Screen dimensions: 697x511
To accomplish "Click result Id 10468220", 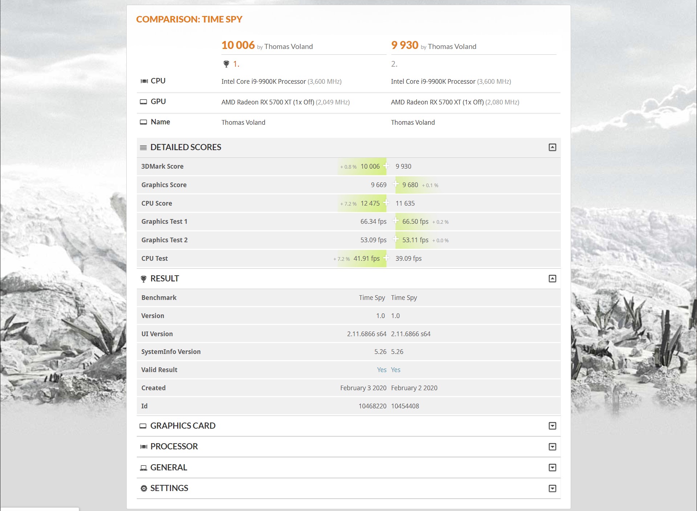I will point(372,406).
